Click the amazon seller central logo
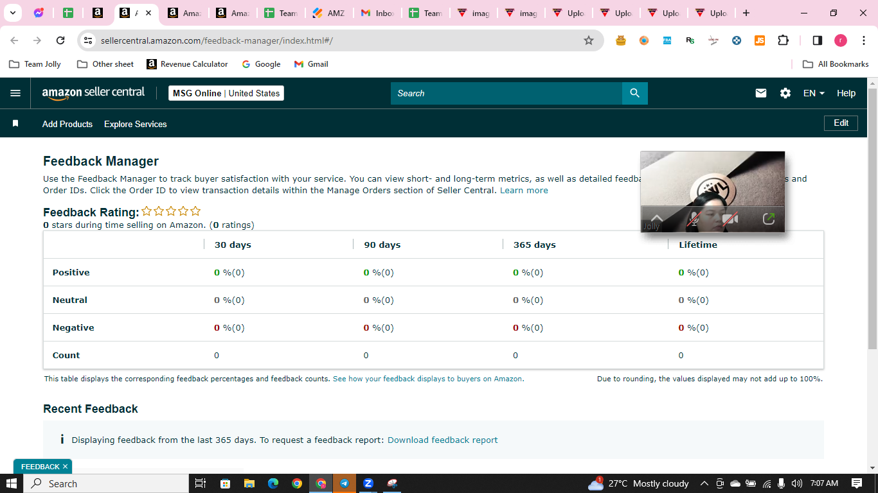 tap(93, 93)
